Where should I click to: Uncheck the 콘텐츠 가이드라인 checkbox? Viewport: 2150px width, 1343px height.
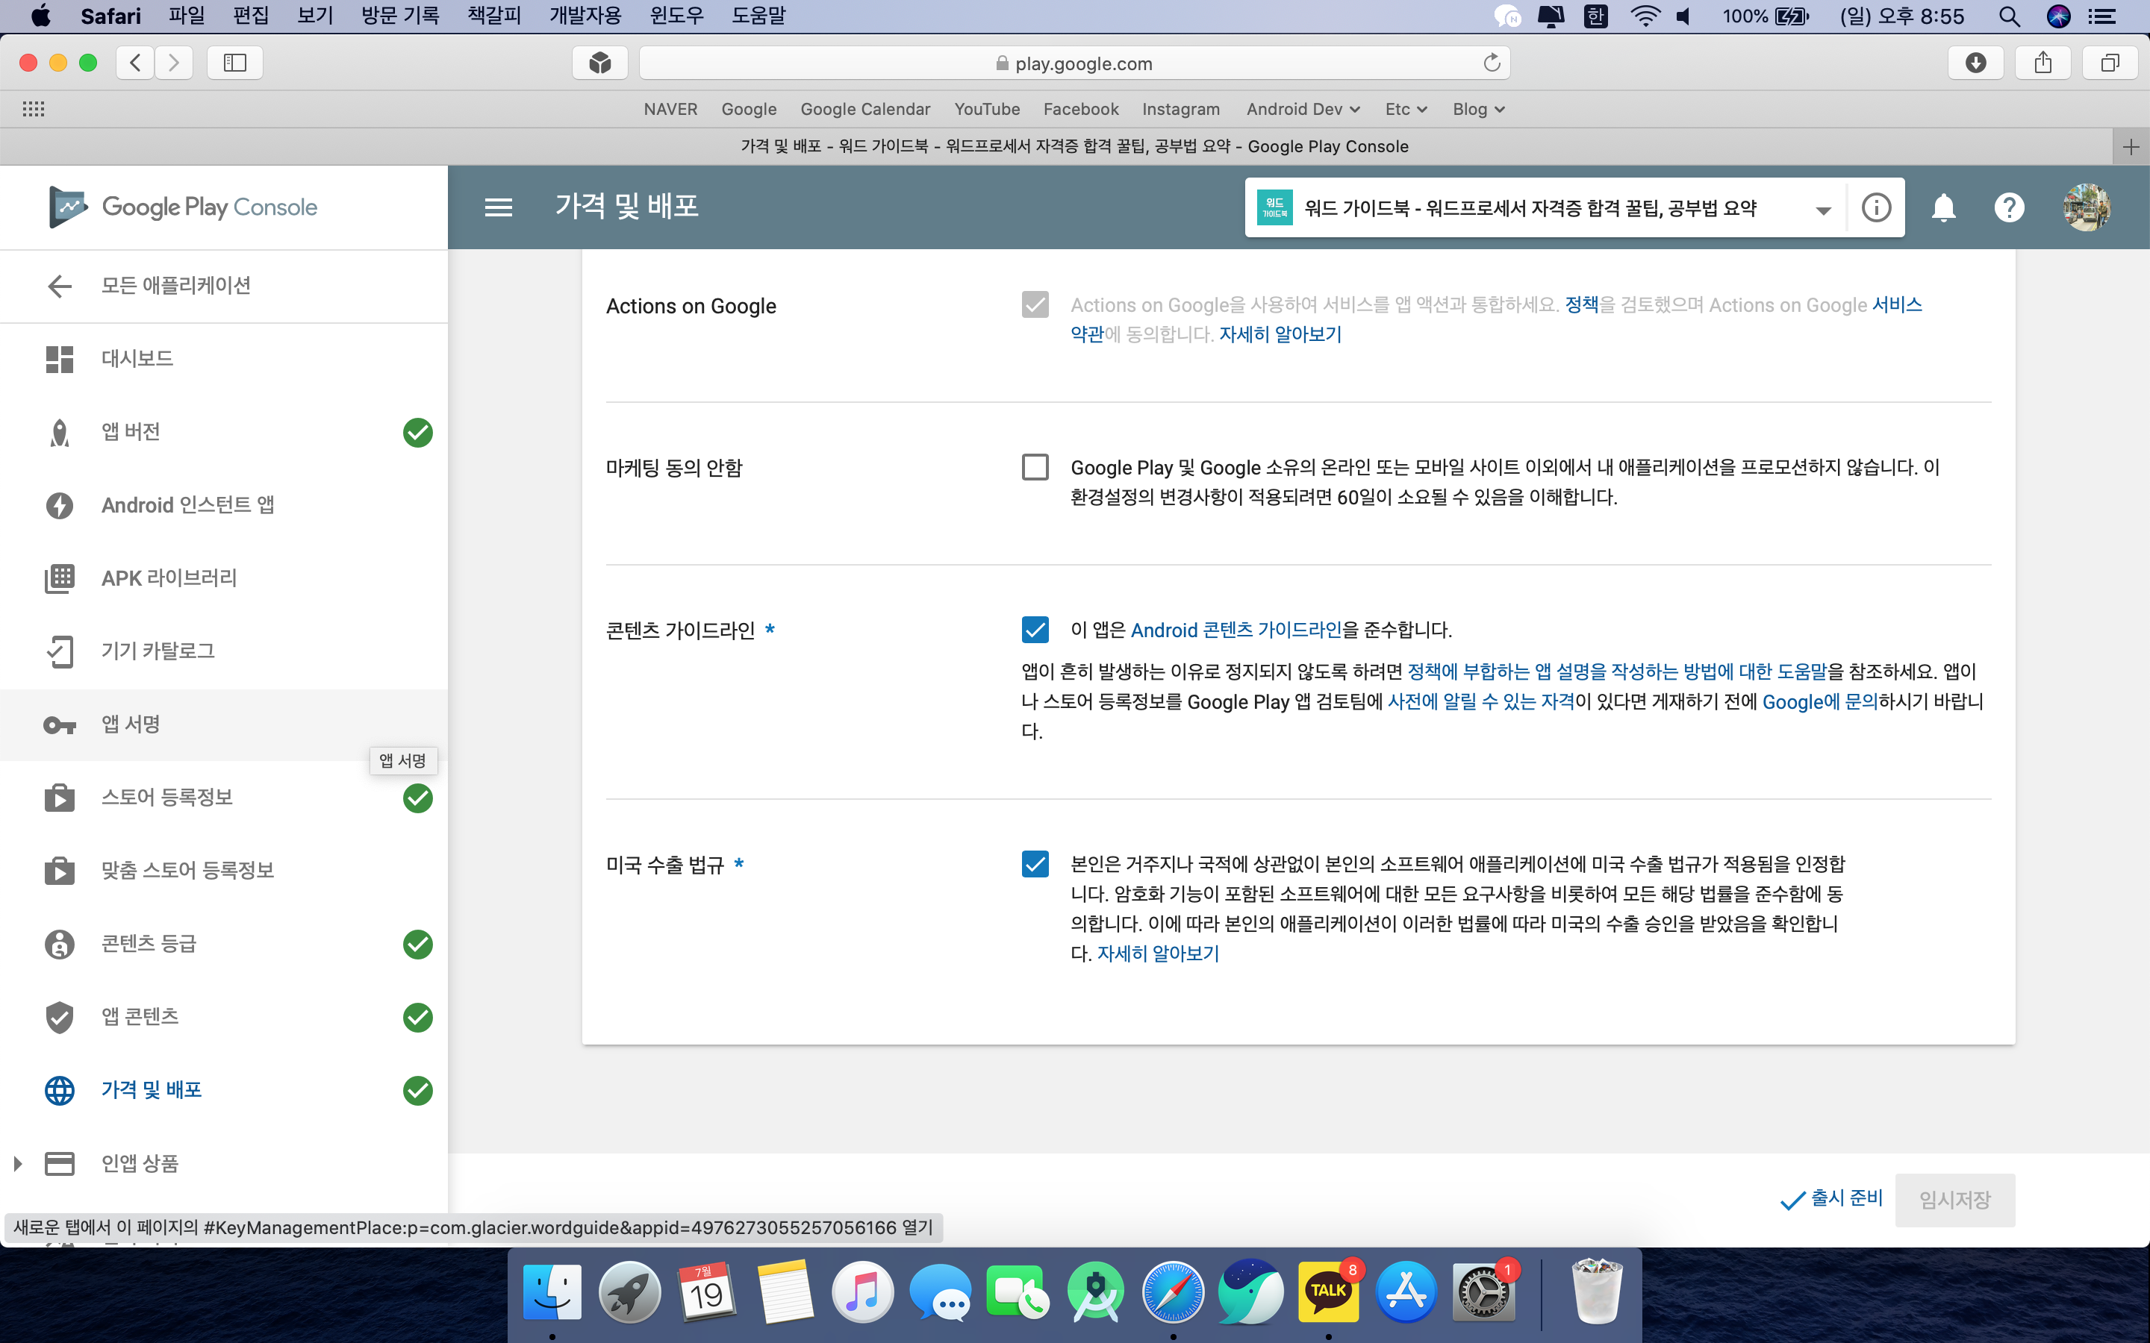tap(1035, 630)
